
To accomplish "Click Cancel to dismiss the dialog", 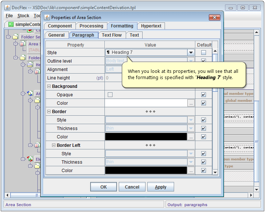I will coord(132,187).
